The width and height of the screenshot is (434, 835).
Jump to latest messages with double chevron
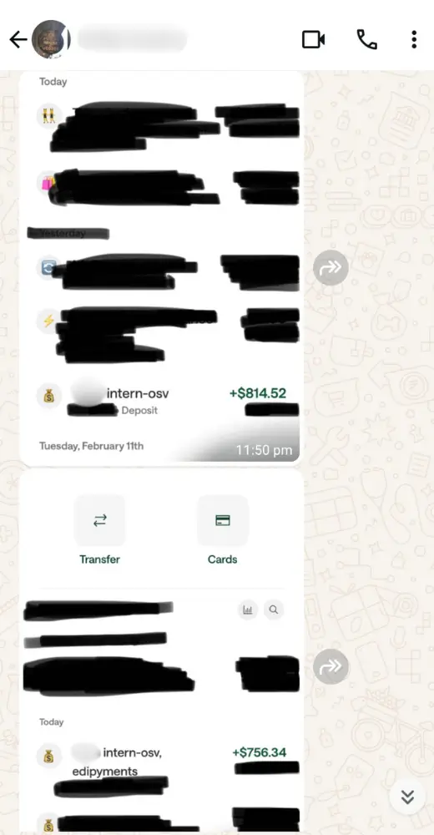[407, 797]
